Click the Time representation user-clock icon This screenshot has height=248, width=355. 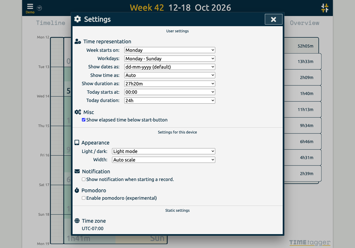[78, 41]
